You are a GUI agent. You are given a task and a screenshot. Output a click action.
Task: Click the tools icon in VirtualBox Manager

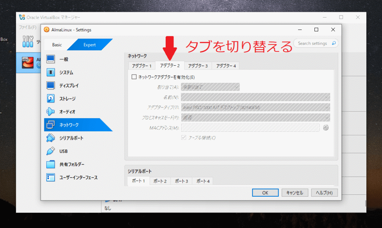tap(28, 41)
